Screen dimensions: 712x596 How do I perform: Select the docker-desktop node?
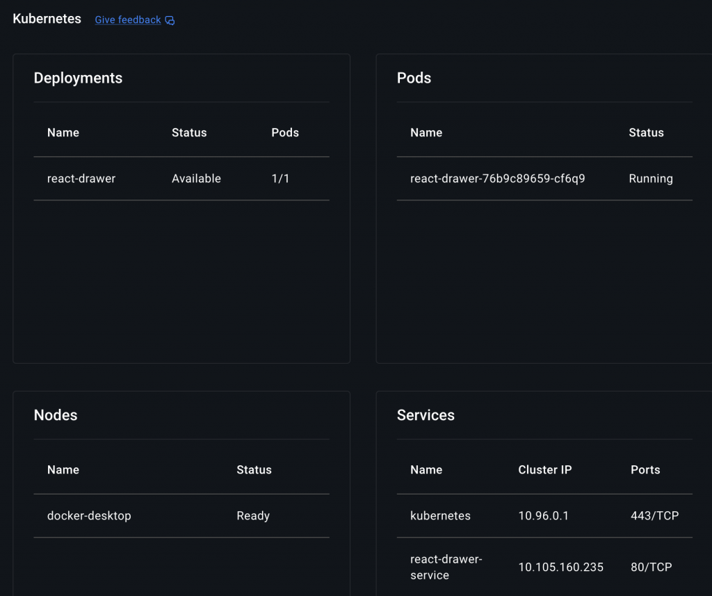[x=89, y=516]
